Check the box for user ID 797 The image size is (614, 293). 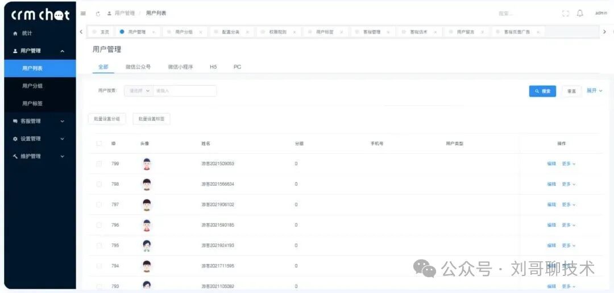[x=99, y=204]
